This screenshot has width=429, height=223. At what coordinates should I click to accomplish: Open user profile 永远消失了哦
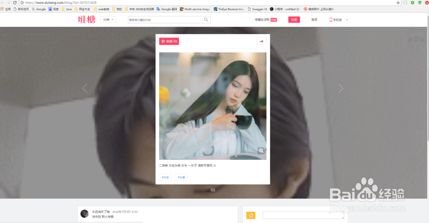(x=101, y=212)
